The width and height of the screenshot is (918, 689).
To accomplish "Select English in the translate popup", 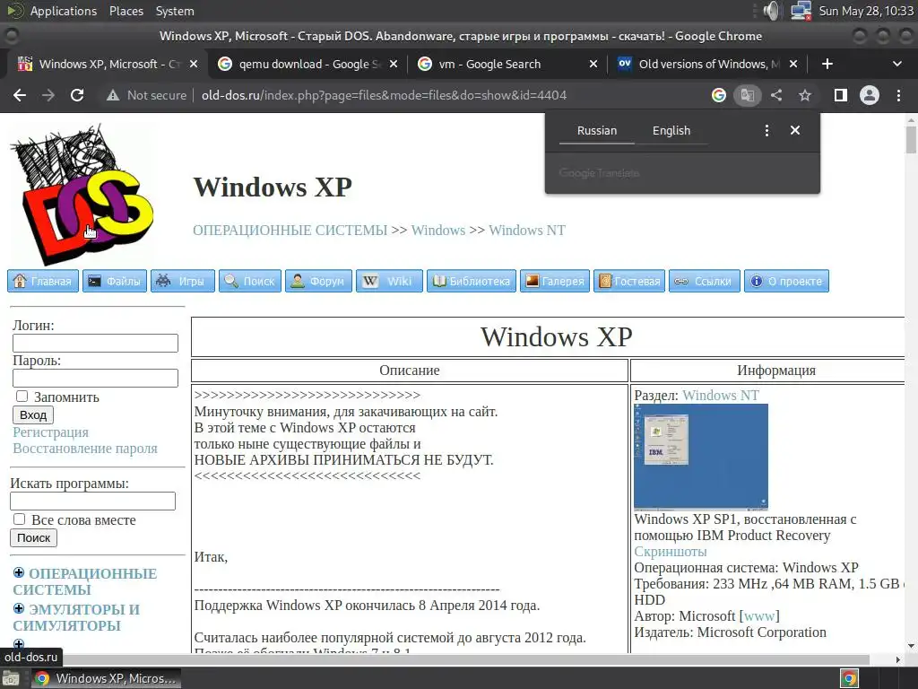I will 671,131.
